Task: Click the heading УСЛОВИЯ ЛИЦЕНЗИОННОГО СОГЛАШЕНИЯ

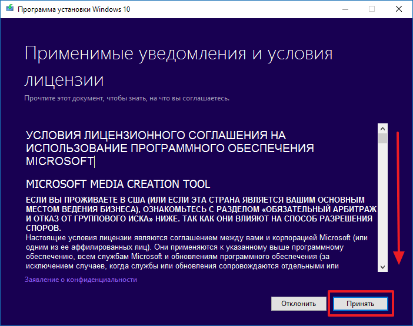Action: (169, 148)
